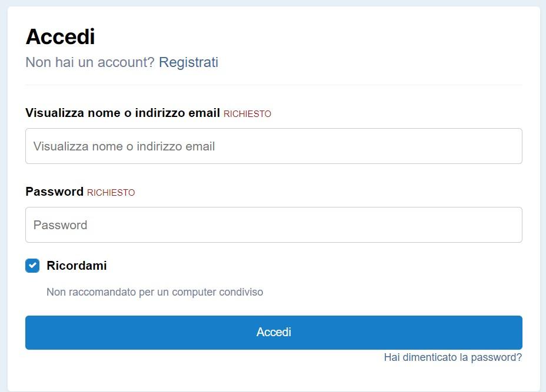Screen dimensions: 546x392
Task: Click the bold Password field label
Action: point(54,192)
